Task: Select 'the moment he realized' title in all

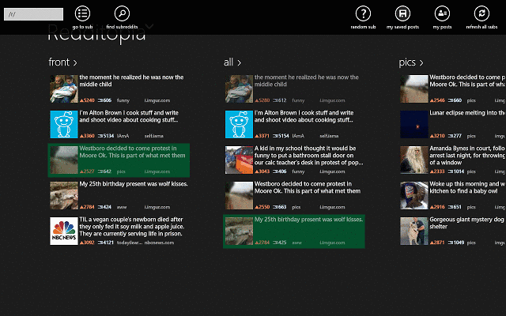Action: pyautogui.click(x=307, y=81)
